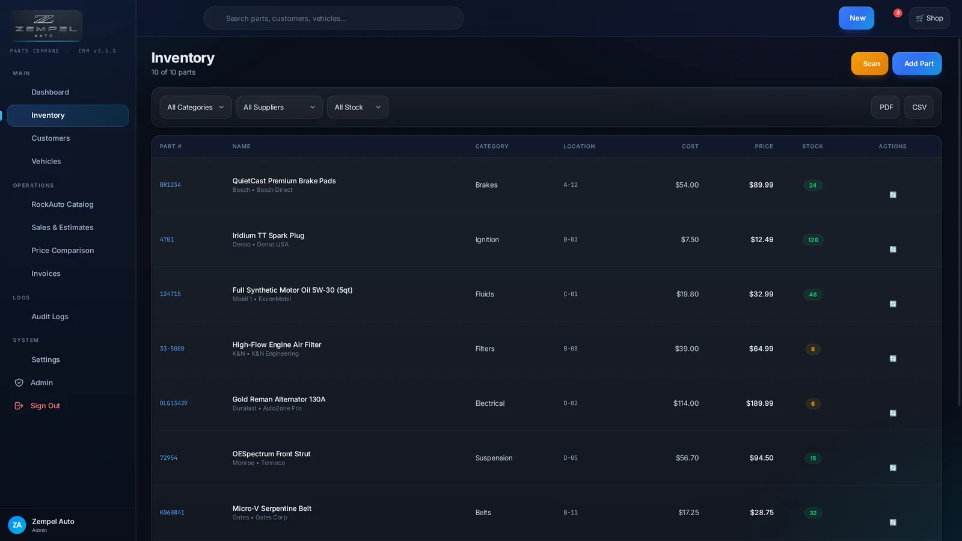Select Inventory in the sidebar
962x541 pixels.
click(x=67, y=115)
